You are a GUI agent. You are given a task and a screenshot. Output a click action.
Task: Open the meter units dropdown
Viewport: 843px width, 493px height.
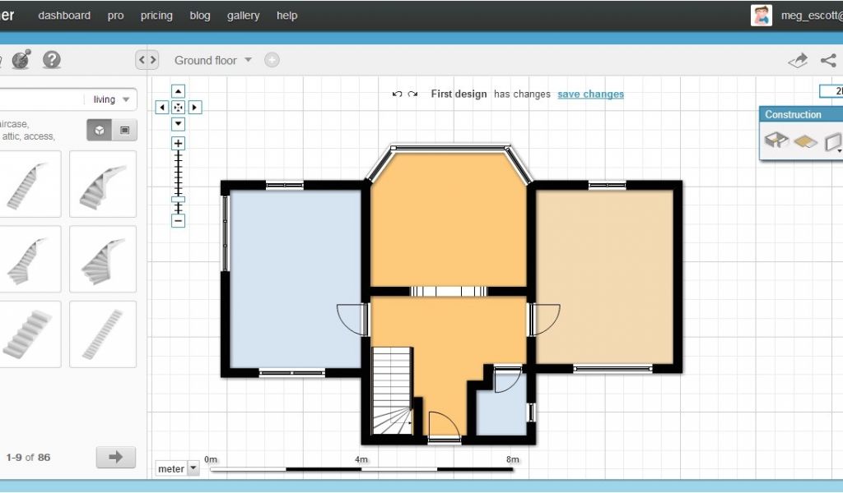click(x=178, y=468)
